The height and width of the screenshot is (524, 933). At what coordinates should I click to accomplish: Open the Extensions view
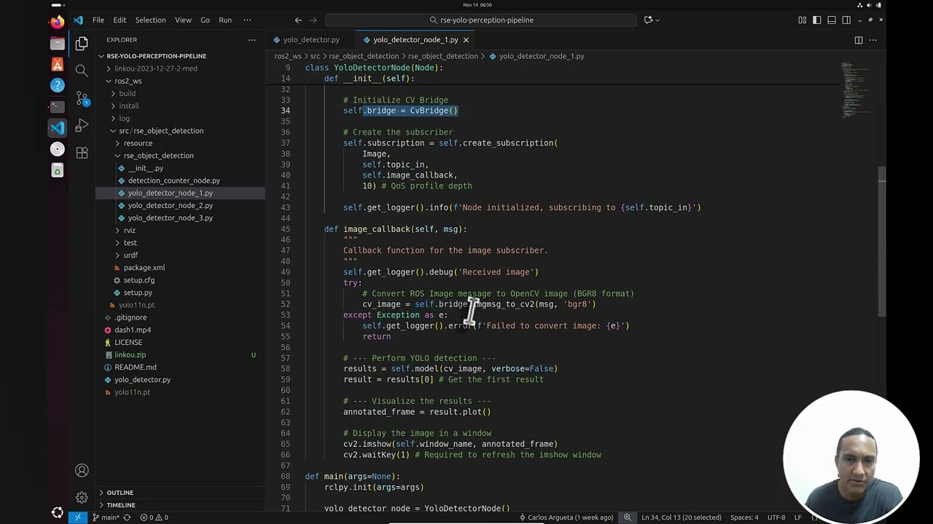pos(82,154)
